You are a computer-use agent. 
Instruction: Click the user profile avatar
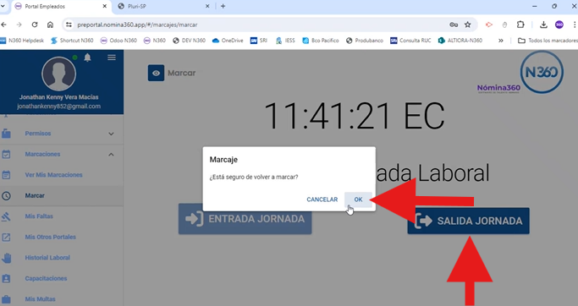[x=59, y=74]
